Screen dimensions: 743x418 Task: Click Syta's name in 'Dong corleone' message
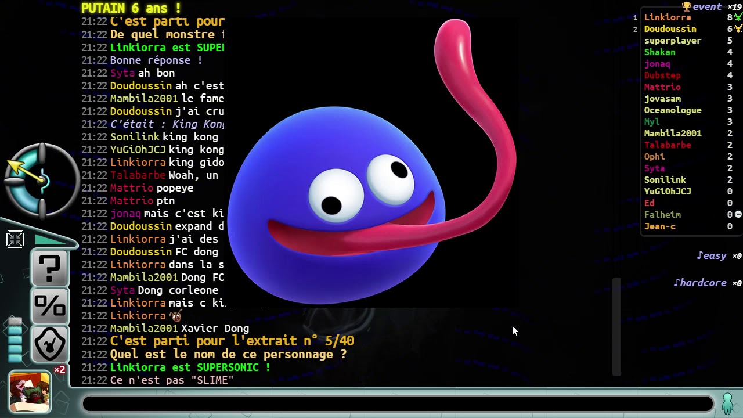[x=122, y=290]
